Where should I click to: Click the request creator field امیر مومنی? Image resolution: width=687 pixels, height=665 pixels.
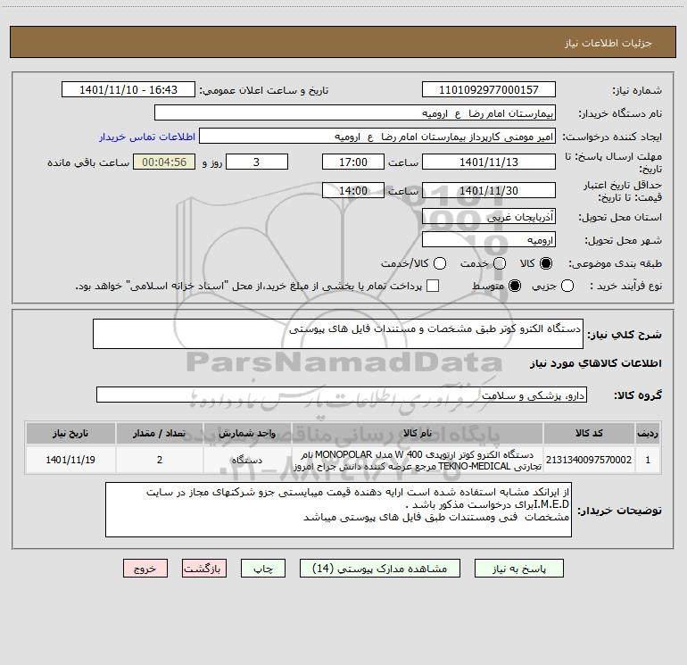[x=377, y=136]
